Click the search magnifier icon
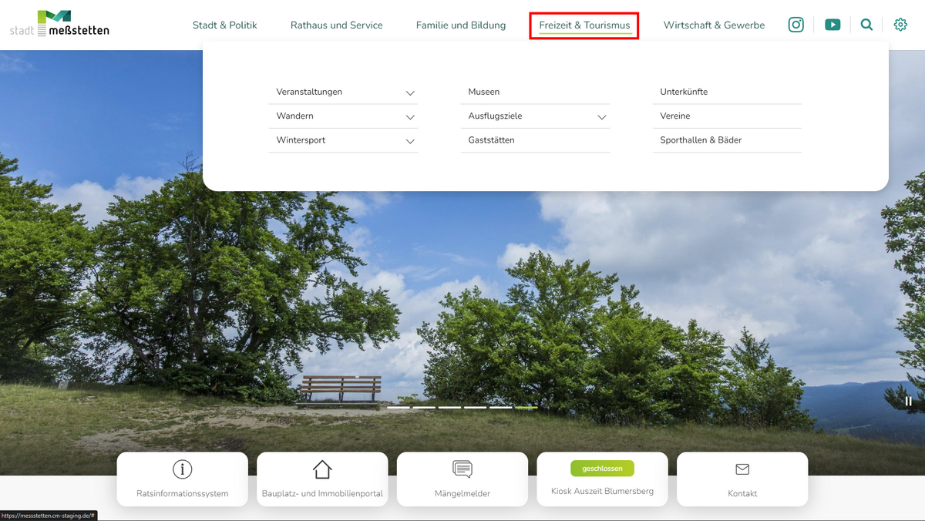Viewport: 925px width, 521px height. point(866,25)
